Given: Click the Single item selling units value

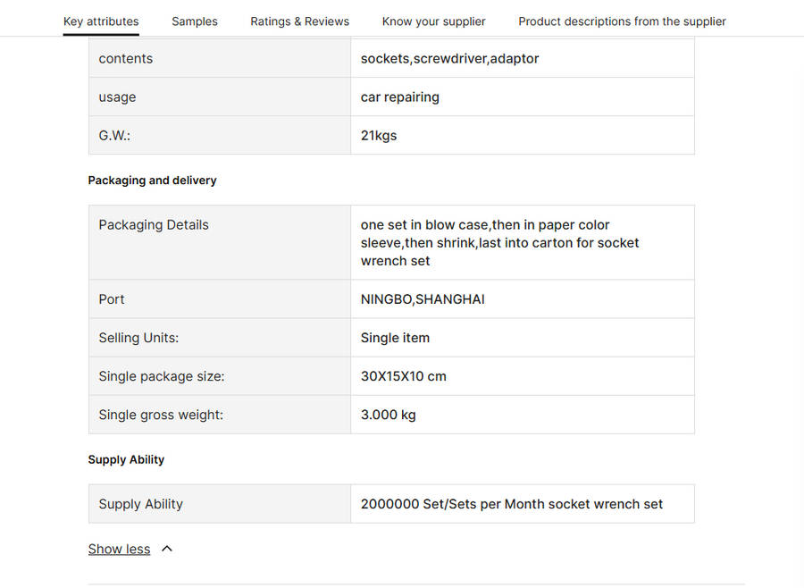Looking at the screenshot, I should point(395,338).
